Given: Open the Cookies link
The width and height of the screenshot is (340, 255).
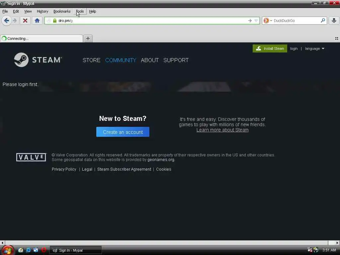Looking at the screenshot, I should click(x=163, y=169).
